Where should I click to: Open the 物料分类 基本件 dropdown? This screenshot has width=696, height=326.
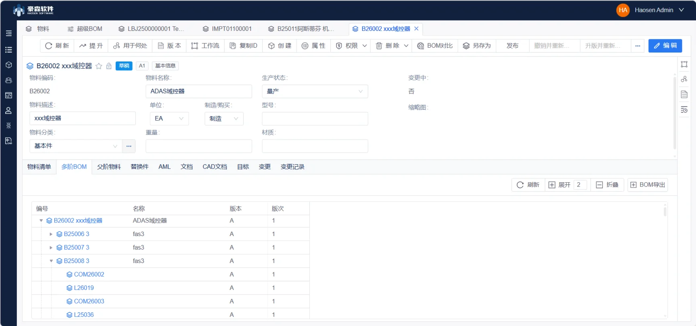coord(76,146)
